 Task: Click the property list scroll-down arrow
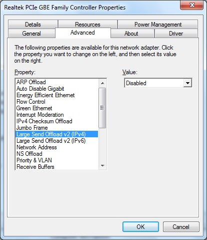coord(102,166)
